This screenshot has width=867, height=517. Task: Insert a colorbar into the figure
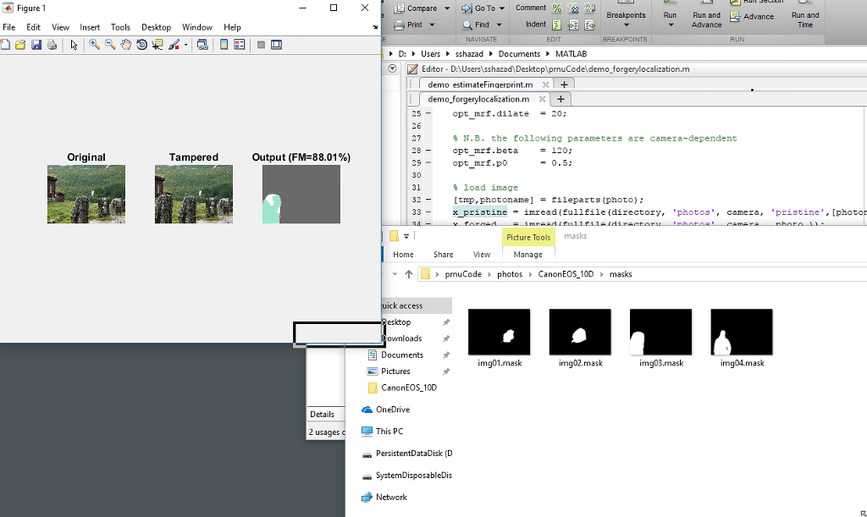pos(224,45)
